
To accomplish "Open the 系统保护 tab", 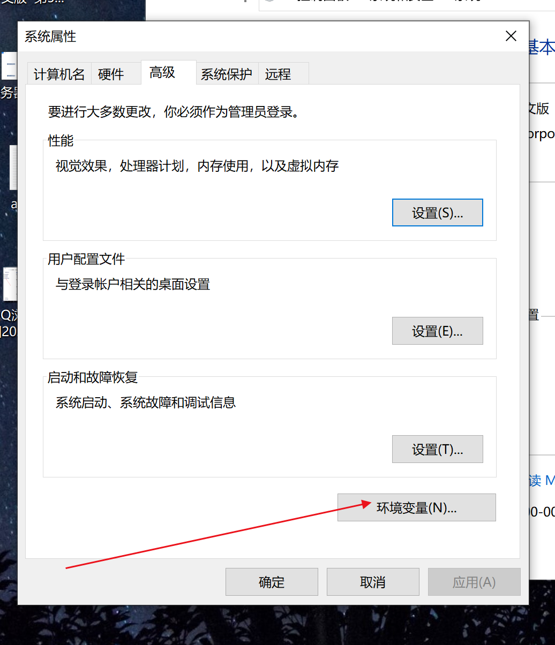I will [227, 74].
